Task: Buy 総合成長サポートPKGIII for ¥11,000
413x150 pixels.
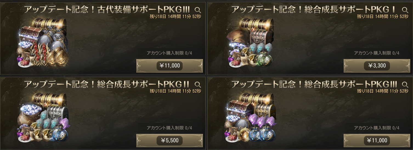Action: point(377,140)
